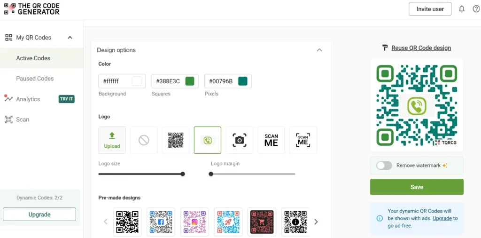Select the framed SCAN ME logo
The width and height of the screenshot is (481, 238).
coord(303,140)
